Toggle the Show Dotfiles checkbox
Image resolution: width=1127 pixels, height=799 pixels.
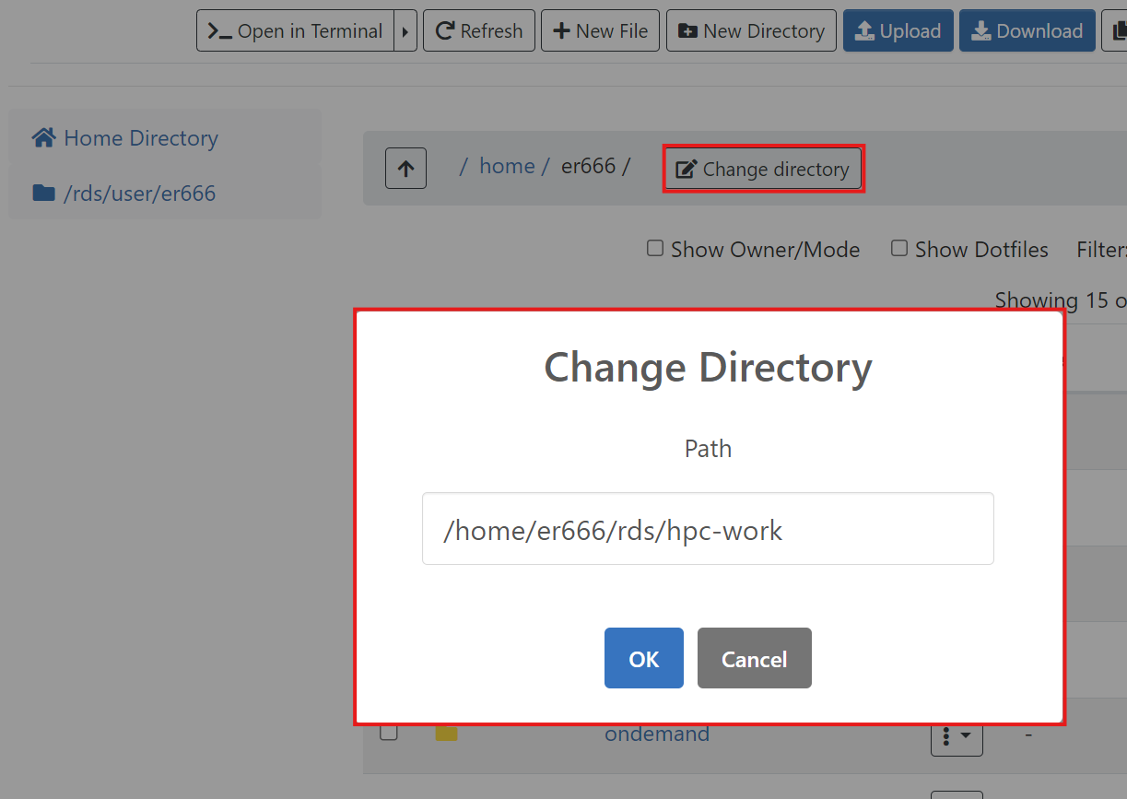coord(899,249)
